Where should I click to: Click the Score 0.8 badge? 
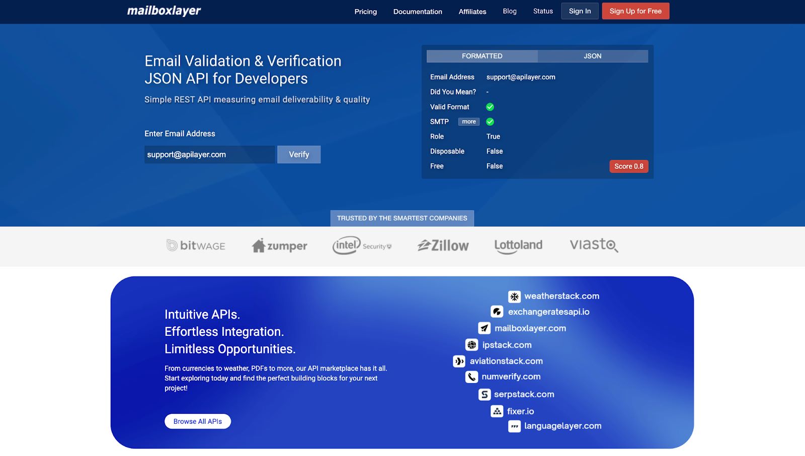[629, 166]
